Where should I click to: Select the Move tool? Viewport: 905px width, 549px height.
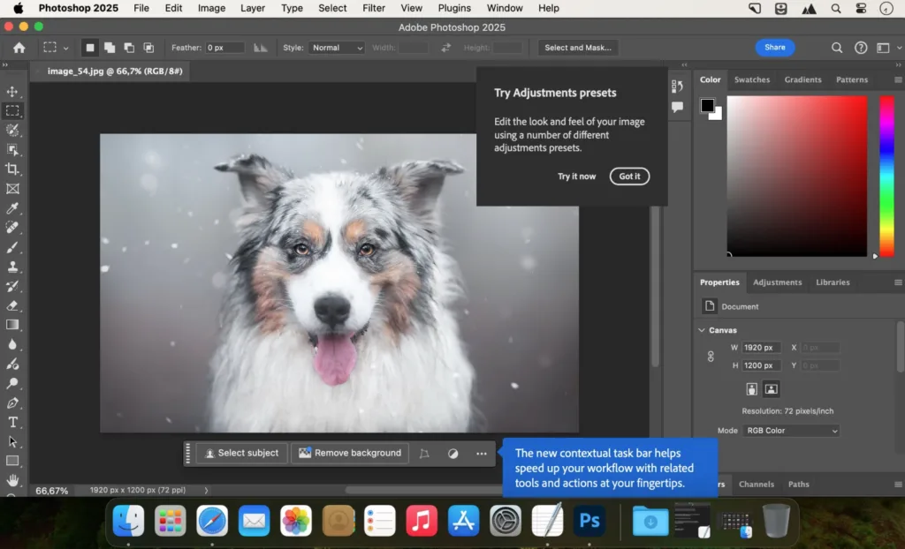point(12,92)
